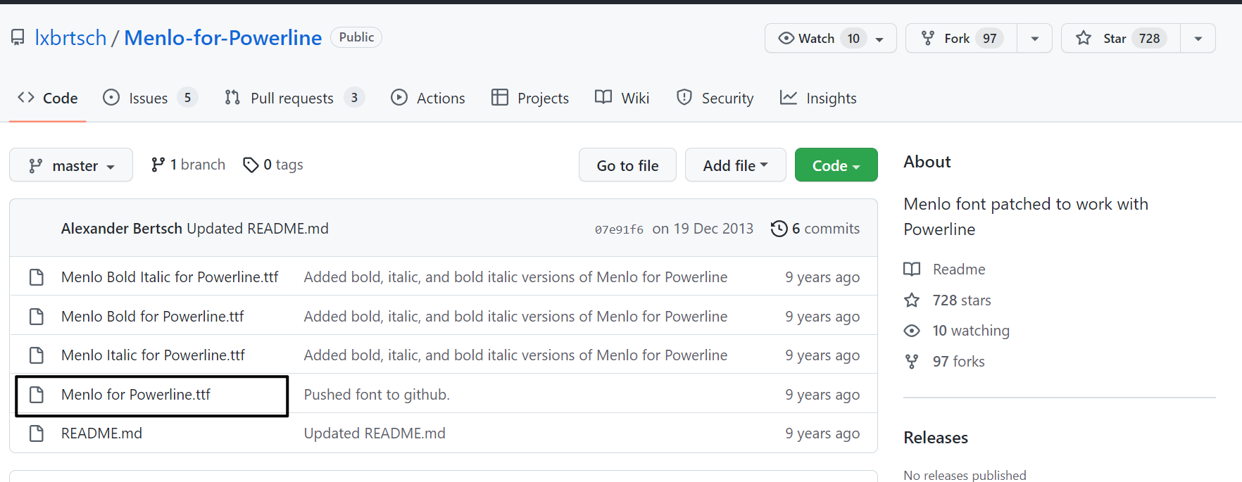
Task: Click the history clock icon by commits
Action: click(x=779, y=229)
